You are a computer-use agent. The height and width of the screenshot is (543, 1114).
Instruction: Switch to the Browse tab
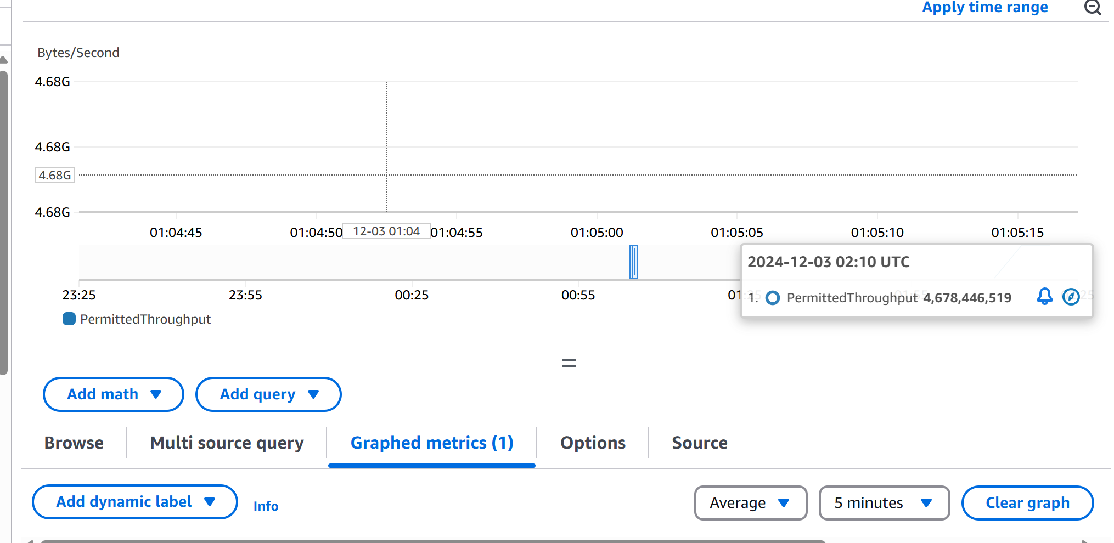[74, 443]
